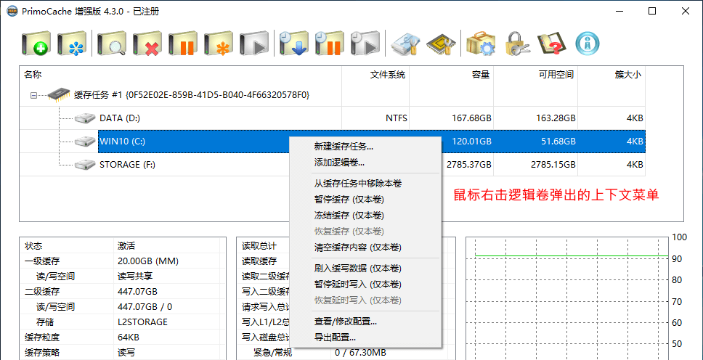Collapse cache task #1 tree node

[x=33, y=95]
